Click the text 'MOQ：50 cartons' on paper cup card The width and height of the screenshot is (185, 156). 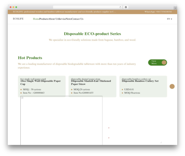(x=32, y=89)
